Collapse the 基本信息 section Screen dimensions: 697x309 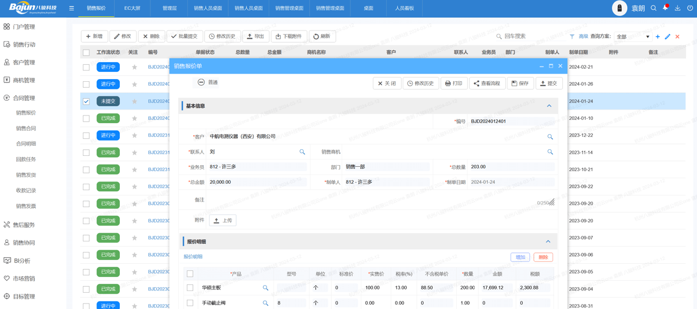pos(549,106)
